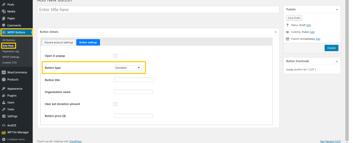Click the Visibility eye icon
This screenshot has width=353, height=143.
tap(288, 32)
